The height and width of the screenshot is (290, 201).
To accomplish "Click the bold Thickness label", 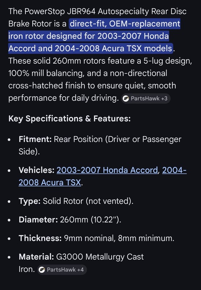I will coord(40,238).
